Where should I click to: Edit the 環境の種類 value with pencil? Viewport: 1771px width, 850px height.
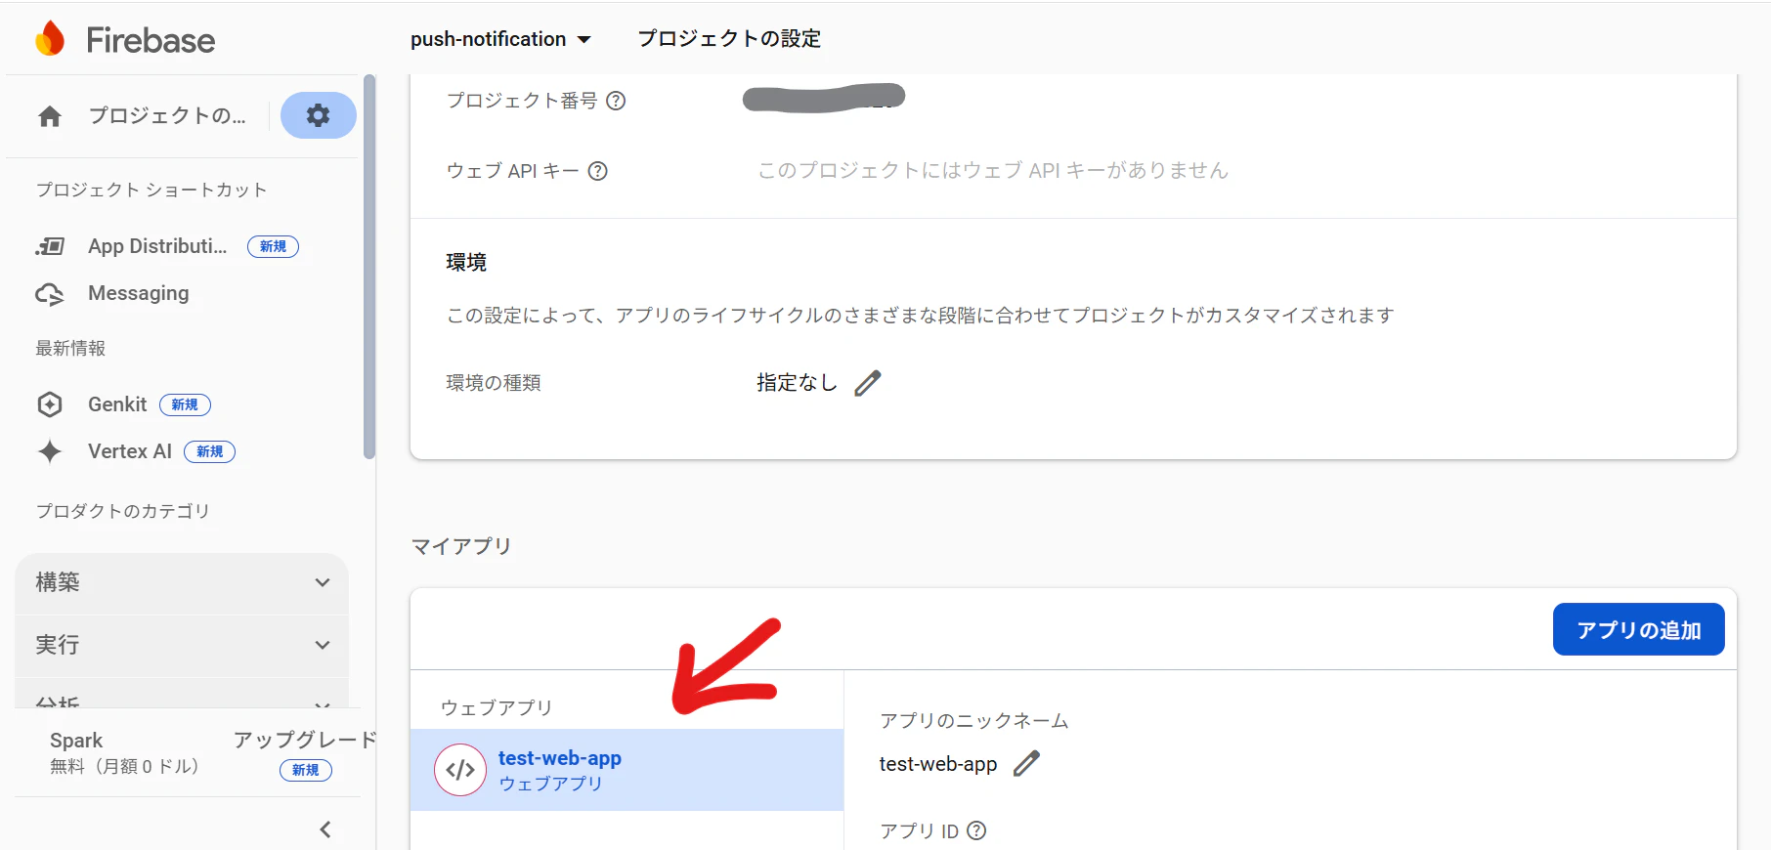point(868,383)
